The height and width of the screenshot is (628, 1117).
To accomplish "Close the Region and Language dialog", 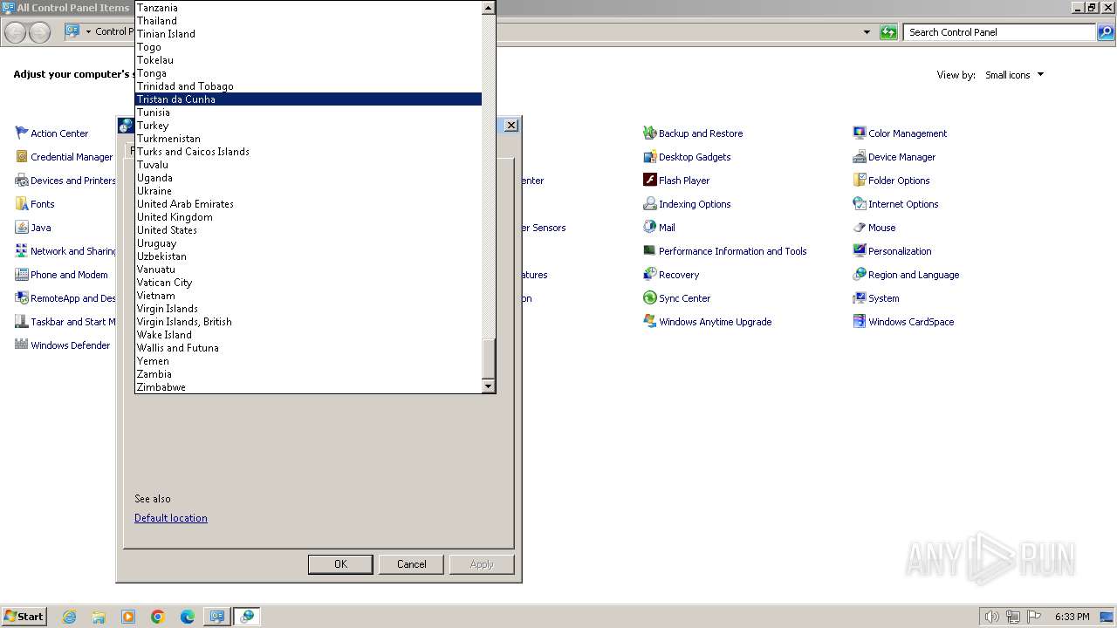I will [x=511, y=125].
